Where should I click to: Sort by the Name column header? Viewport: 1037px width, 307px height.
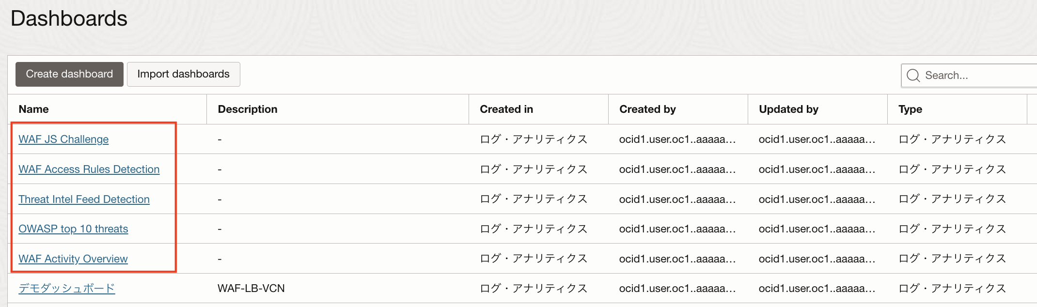(x=33, y=109)
